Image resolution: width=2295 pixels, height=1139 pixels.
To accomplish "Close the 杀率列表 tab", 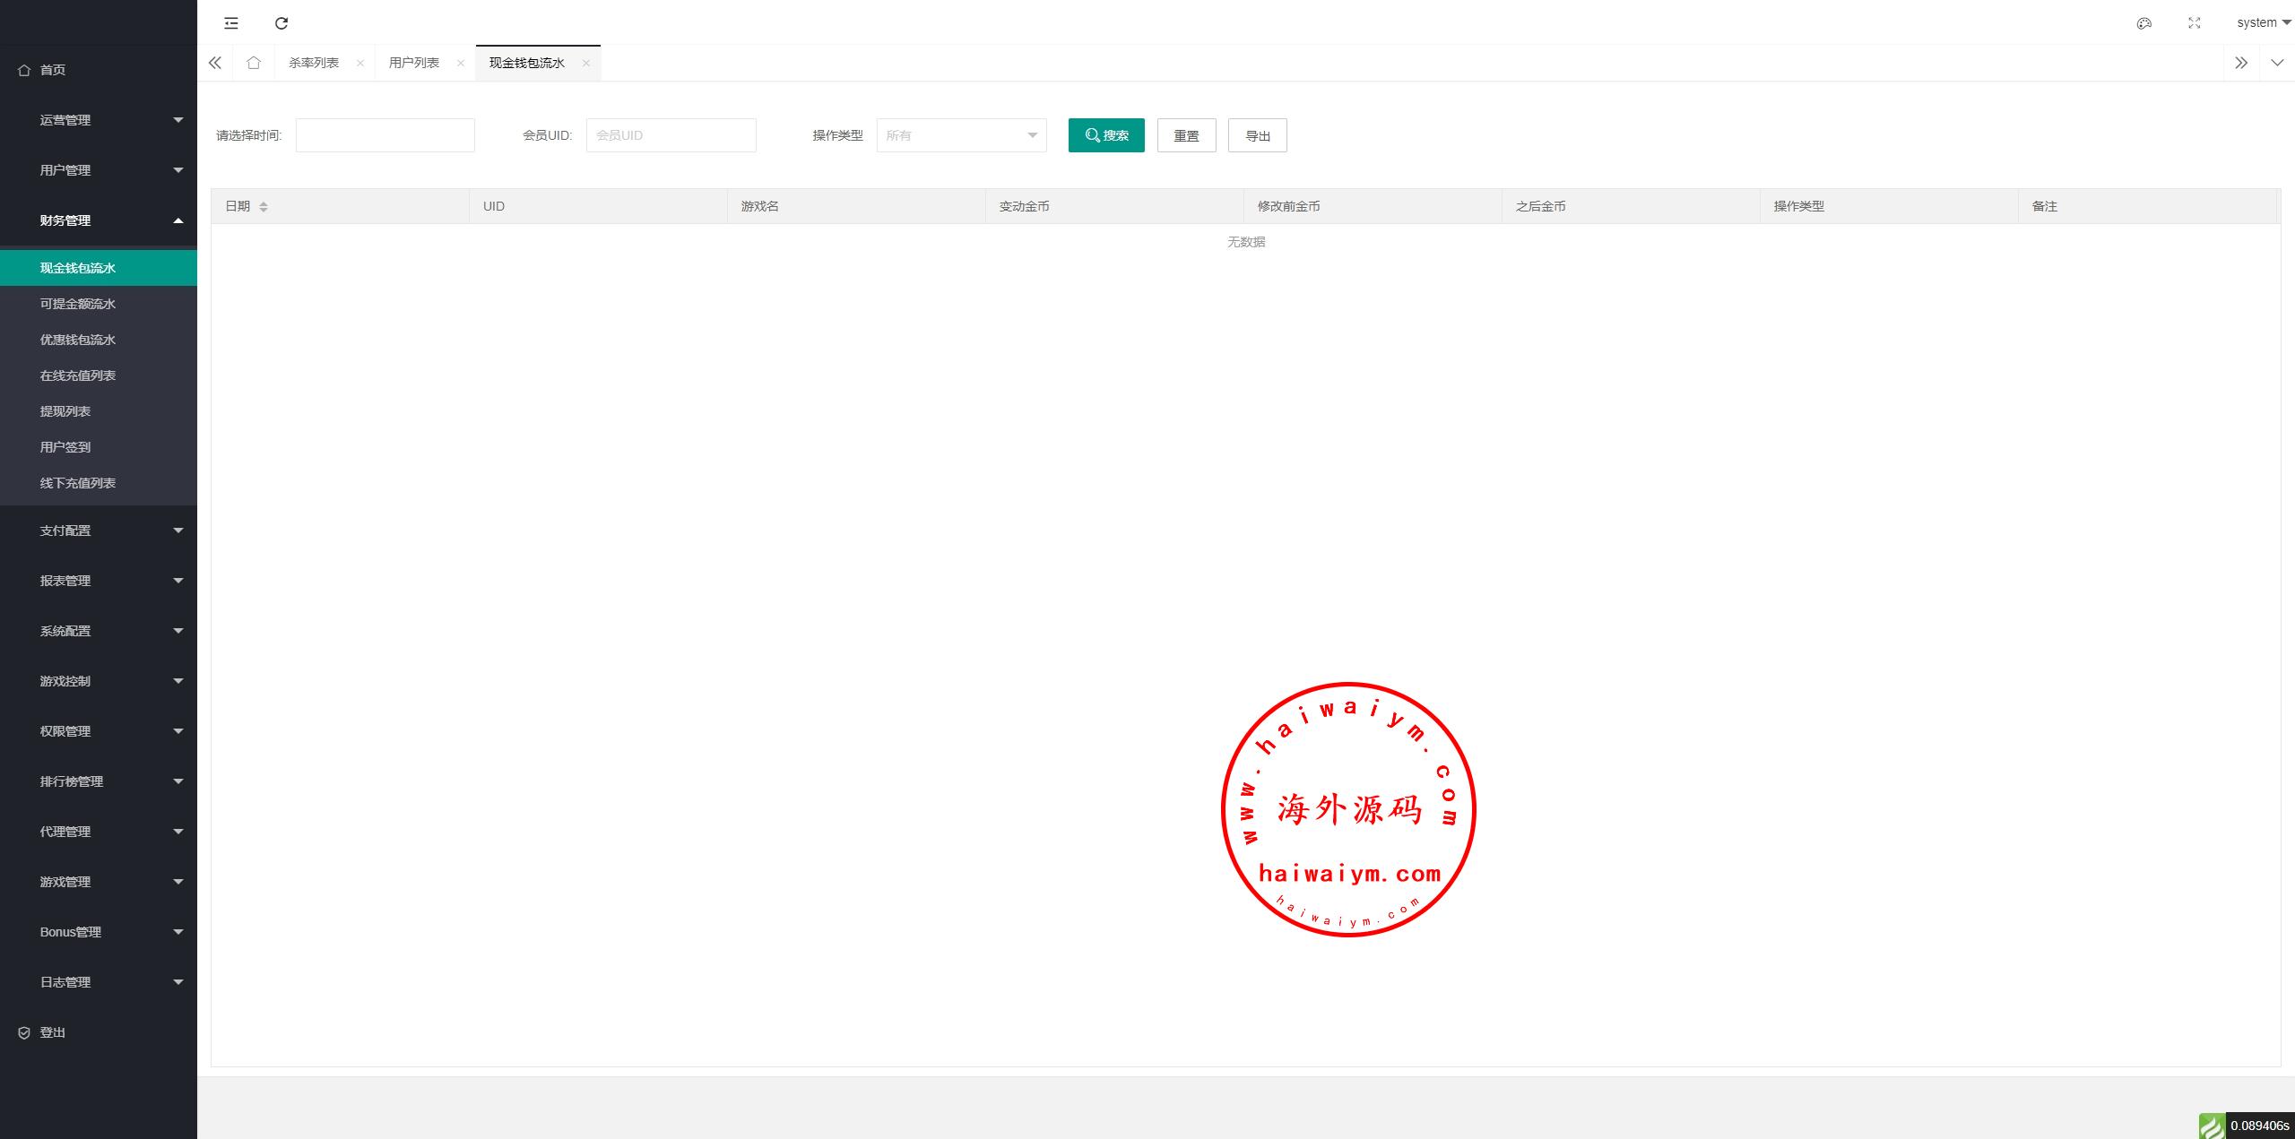I will [x=360, y=63].
